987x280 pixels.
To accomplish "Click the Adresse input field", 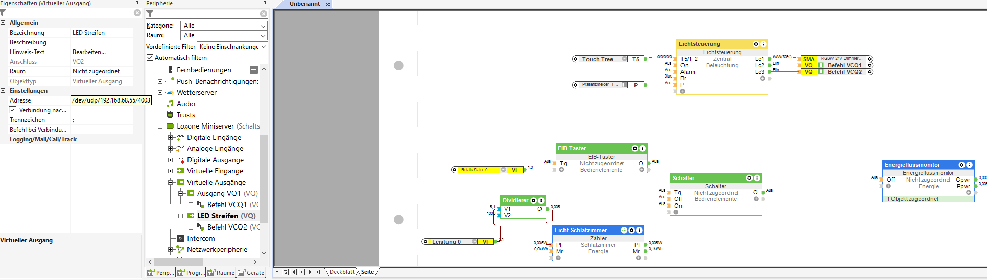I will 111,100.
